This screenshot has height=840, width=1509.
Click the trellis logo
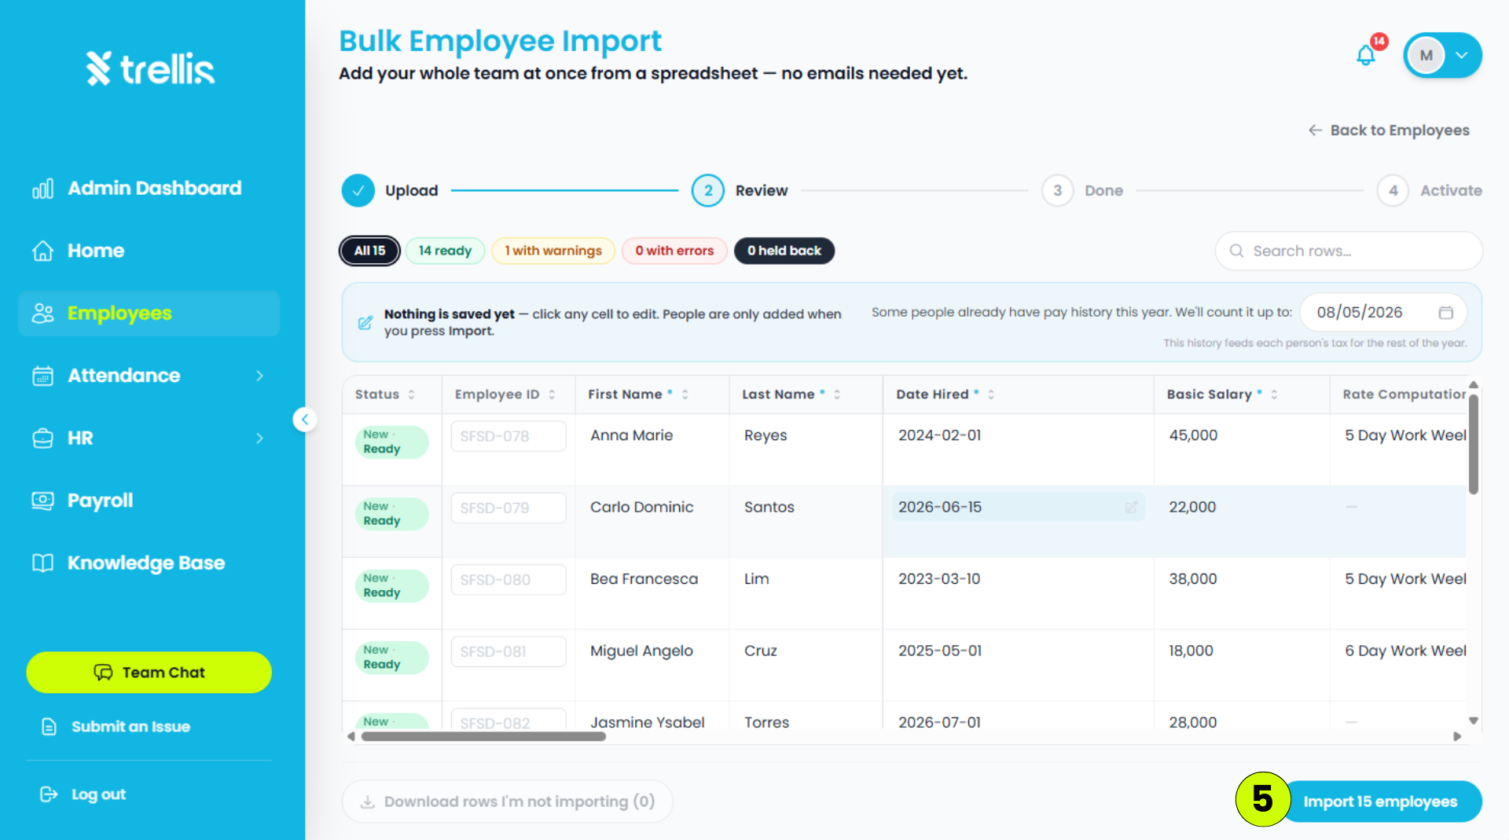click(150, 68)
